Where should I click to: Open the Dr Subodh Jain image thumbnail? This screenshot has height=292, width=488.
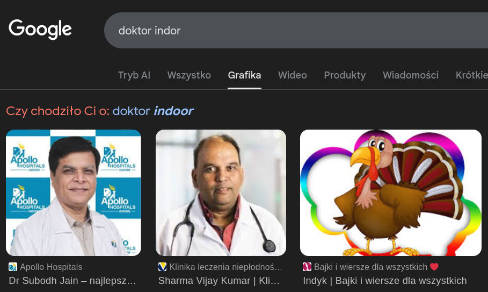pos(74,193)
